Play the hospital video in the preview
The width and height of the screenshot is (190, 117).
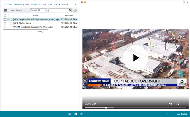[x=136, y=58]
